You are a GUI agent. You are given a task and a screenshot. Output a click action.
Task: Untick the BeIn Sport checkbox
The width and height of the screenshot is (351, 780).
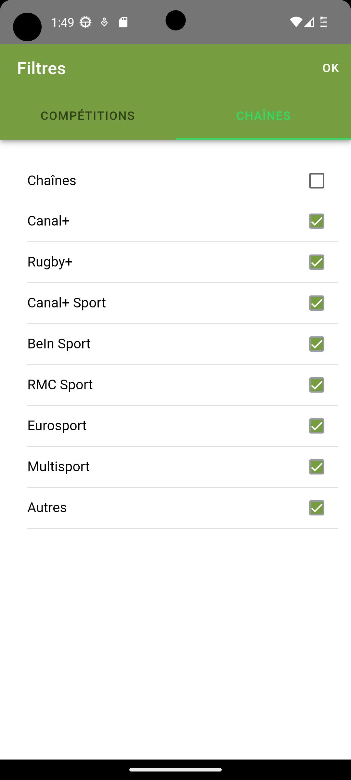click(317, 344)
